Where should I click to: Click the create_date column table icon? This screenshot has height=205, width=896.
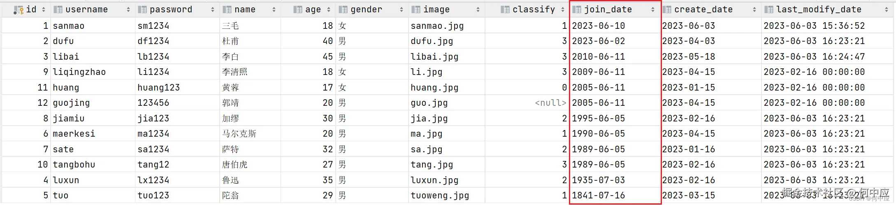[667, 9]
